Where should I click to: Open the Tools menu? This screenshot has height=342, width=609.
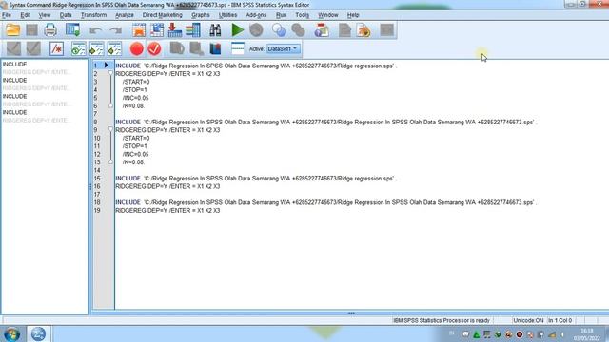point(303,15)
